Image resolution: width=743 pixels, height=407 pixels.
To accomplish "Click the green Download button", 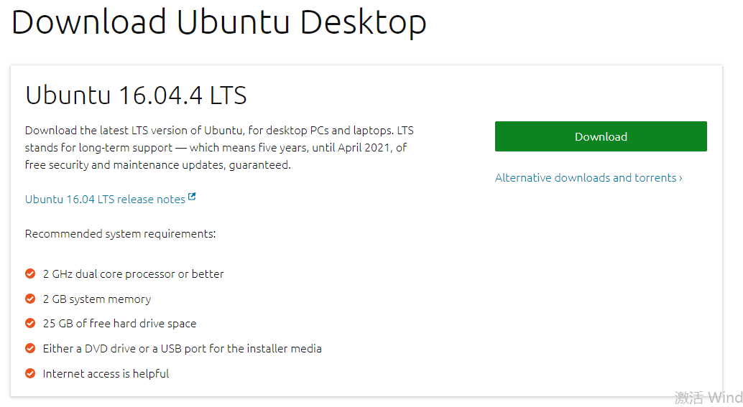I will pyautogui.click(x=600, y=136).
